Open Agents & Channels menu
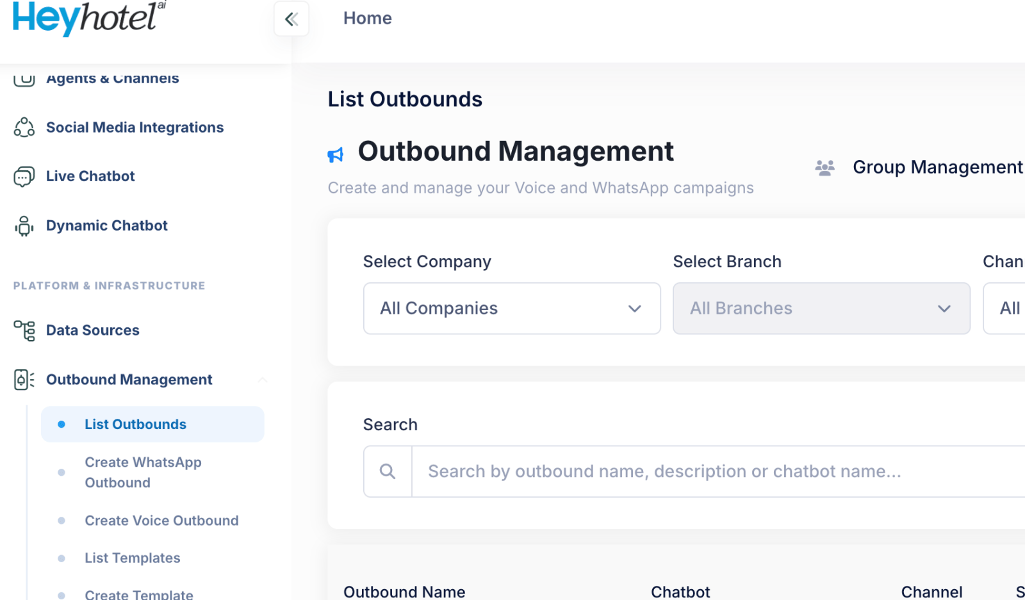Image resolution: width=1025 pixels, height=600 pixels. (x=113, y=78)
